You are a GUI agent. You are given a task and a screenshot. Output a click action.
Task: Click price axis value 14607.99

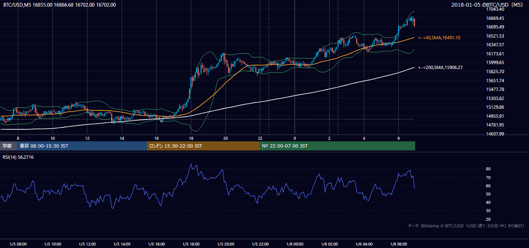pos(495,134)
